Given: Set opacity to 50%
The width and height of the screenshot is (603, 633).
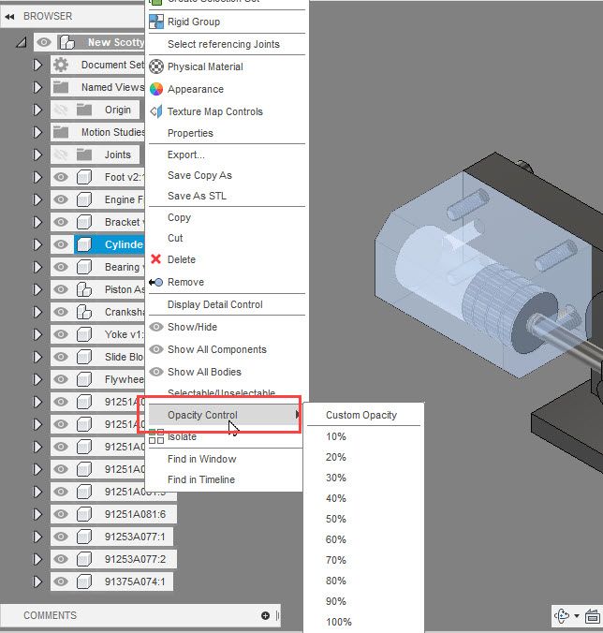Looking at the screenshot, I should coord(336,519).
